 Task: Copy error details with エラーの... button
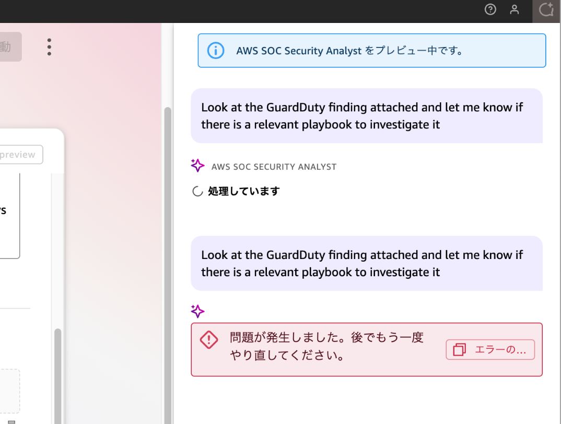pyautogui.click(x=490, y=349)
